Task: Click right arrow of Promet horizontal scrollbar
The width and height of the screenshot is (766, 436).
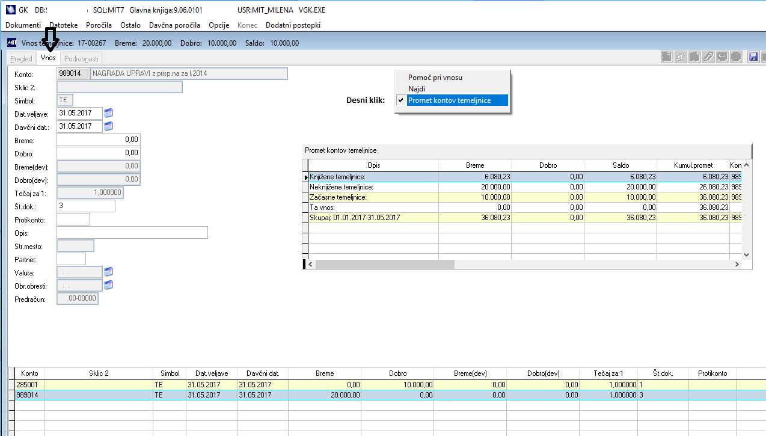Action: [737, 264]
